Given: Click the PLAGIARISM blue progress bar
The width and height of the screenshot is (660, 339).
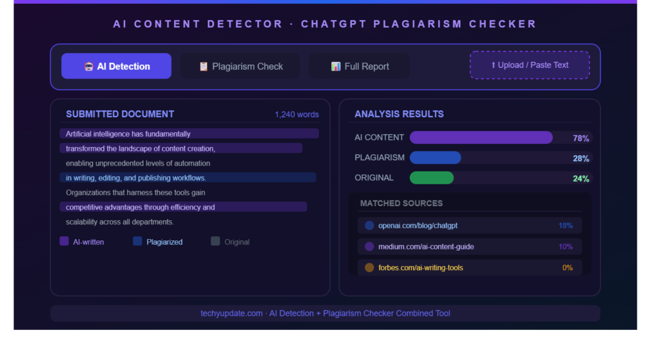Looking at the screenshot, I should (435, 158).
